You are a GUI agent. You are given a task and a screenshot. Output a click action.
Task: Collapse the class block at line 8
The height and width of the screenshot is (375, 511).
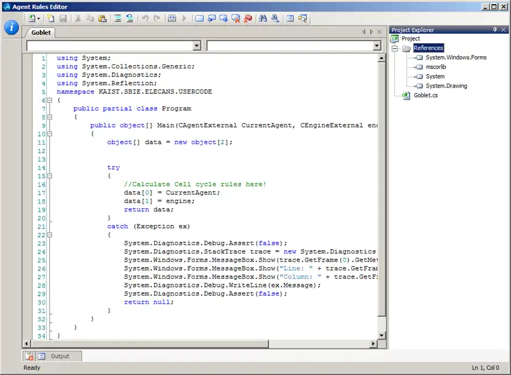50,117
